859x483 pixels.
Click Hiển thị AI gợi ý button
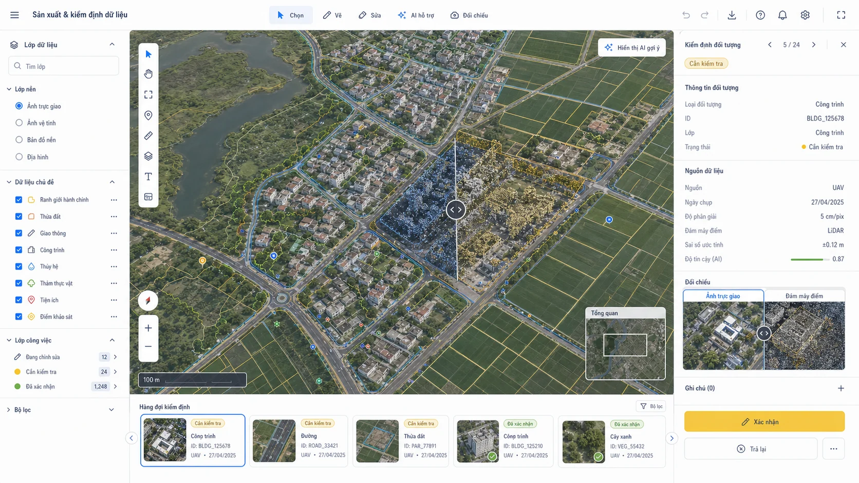pos(632,48)
